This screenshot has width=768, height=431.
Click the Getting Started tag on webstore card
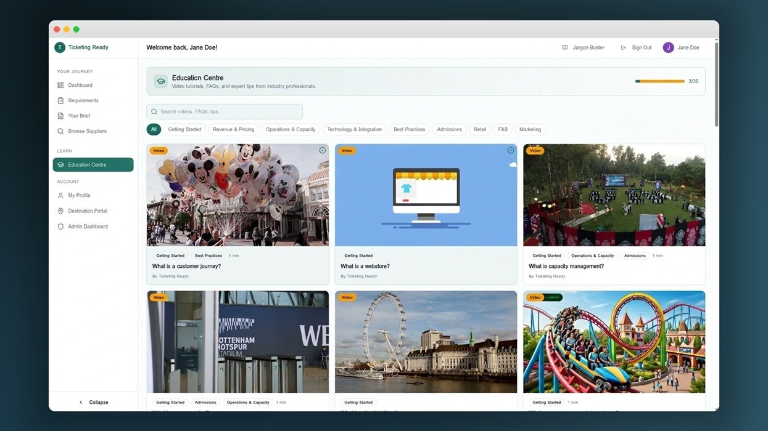pos(358,255)
